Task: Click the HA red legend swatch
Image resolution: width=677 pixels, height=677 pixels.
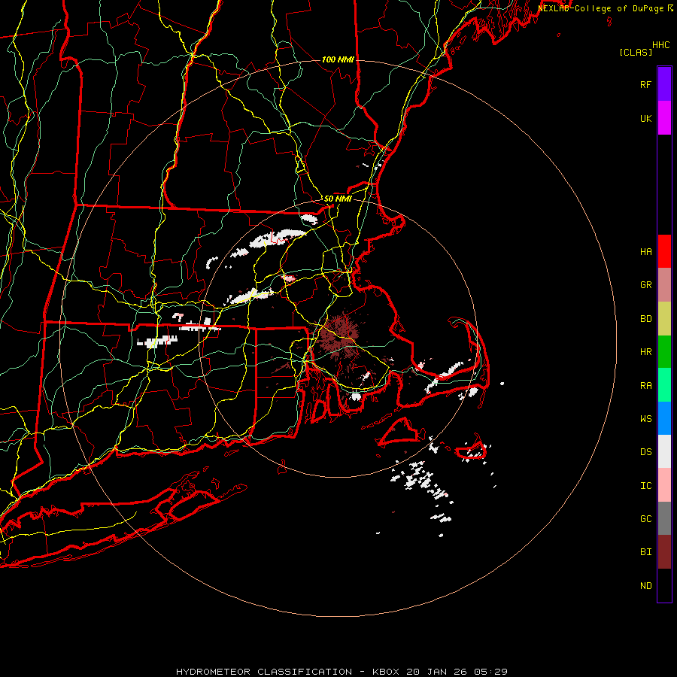Action: (664, 251)
